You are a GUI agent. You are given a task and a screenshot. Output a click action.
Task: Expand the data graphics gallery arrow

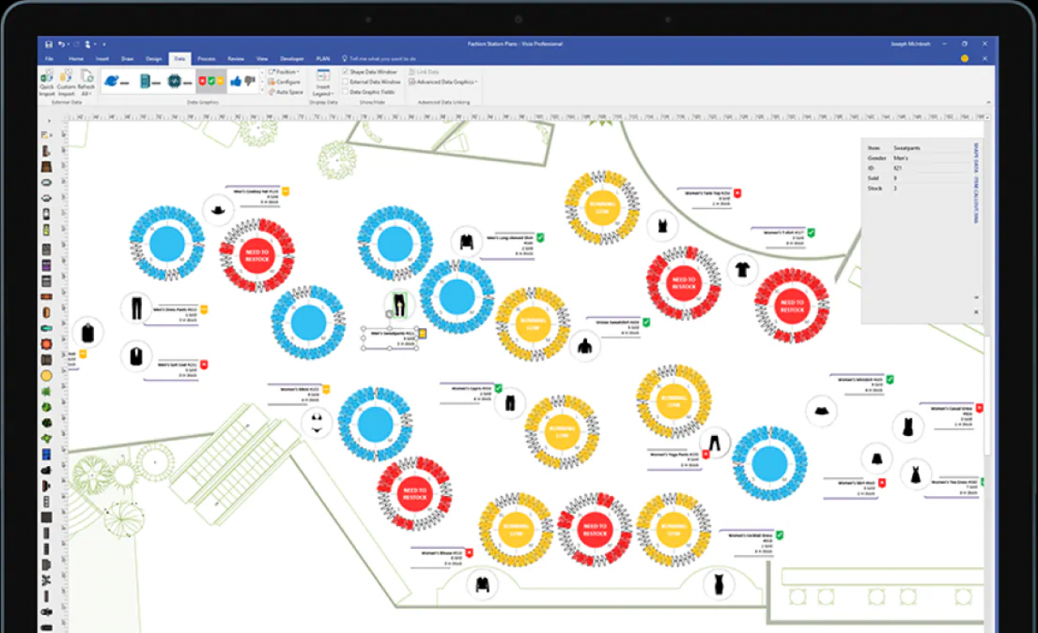click(262, 91)
